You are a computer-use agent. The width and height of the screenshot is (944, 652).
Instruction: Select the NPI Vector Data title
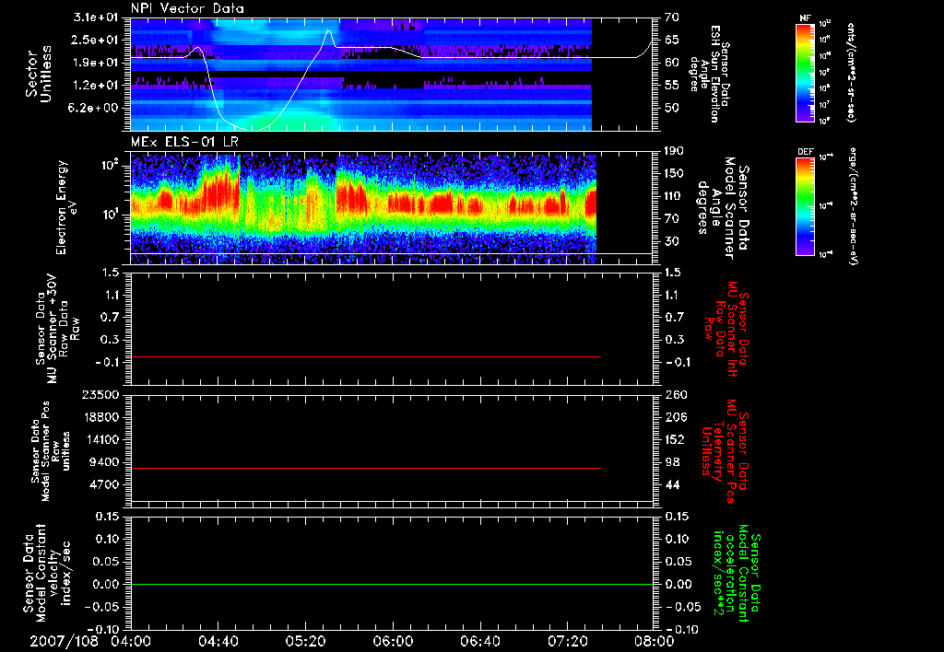coord(187,8)
